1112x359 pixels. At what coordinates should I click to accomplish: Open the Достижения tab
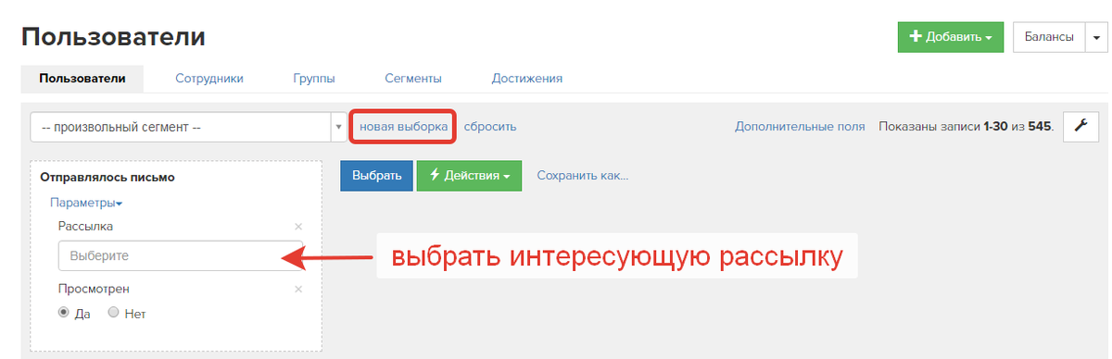click(x=527, y=79)
